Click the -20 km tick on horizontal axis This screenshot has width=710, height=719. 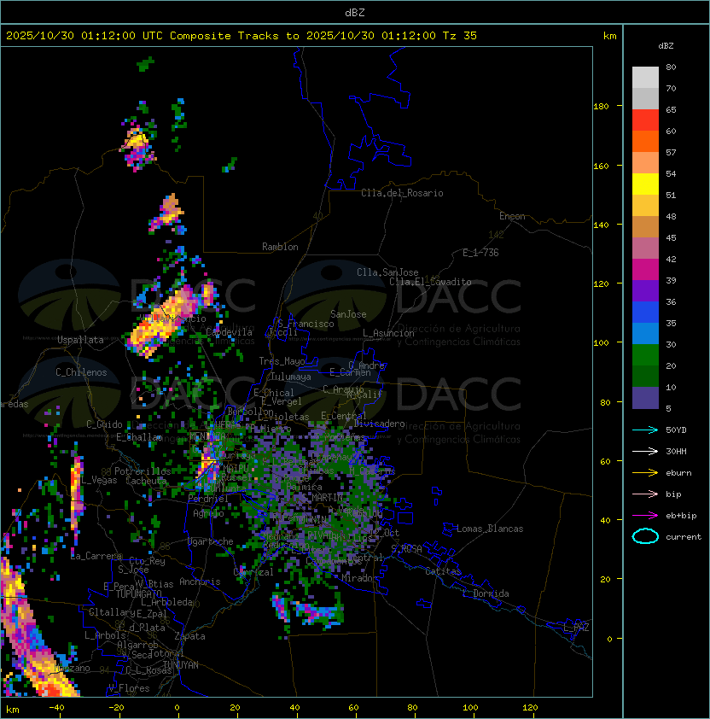(116, 707)
